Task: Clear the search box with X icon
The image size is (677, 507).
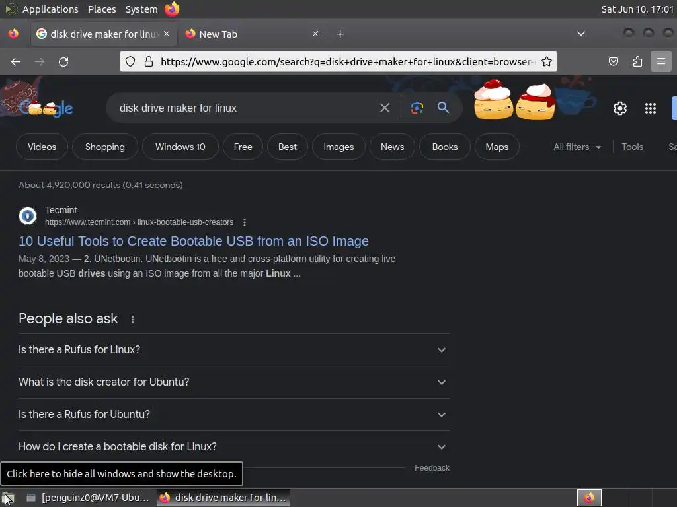Action: [385, 108]
